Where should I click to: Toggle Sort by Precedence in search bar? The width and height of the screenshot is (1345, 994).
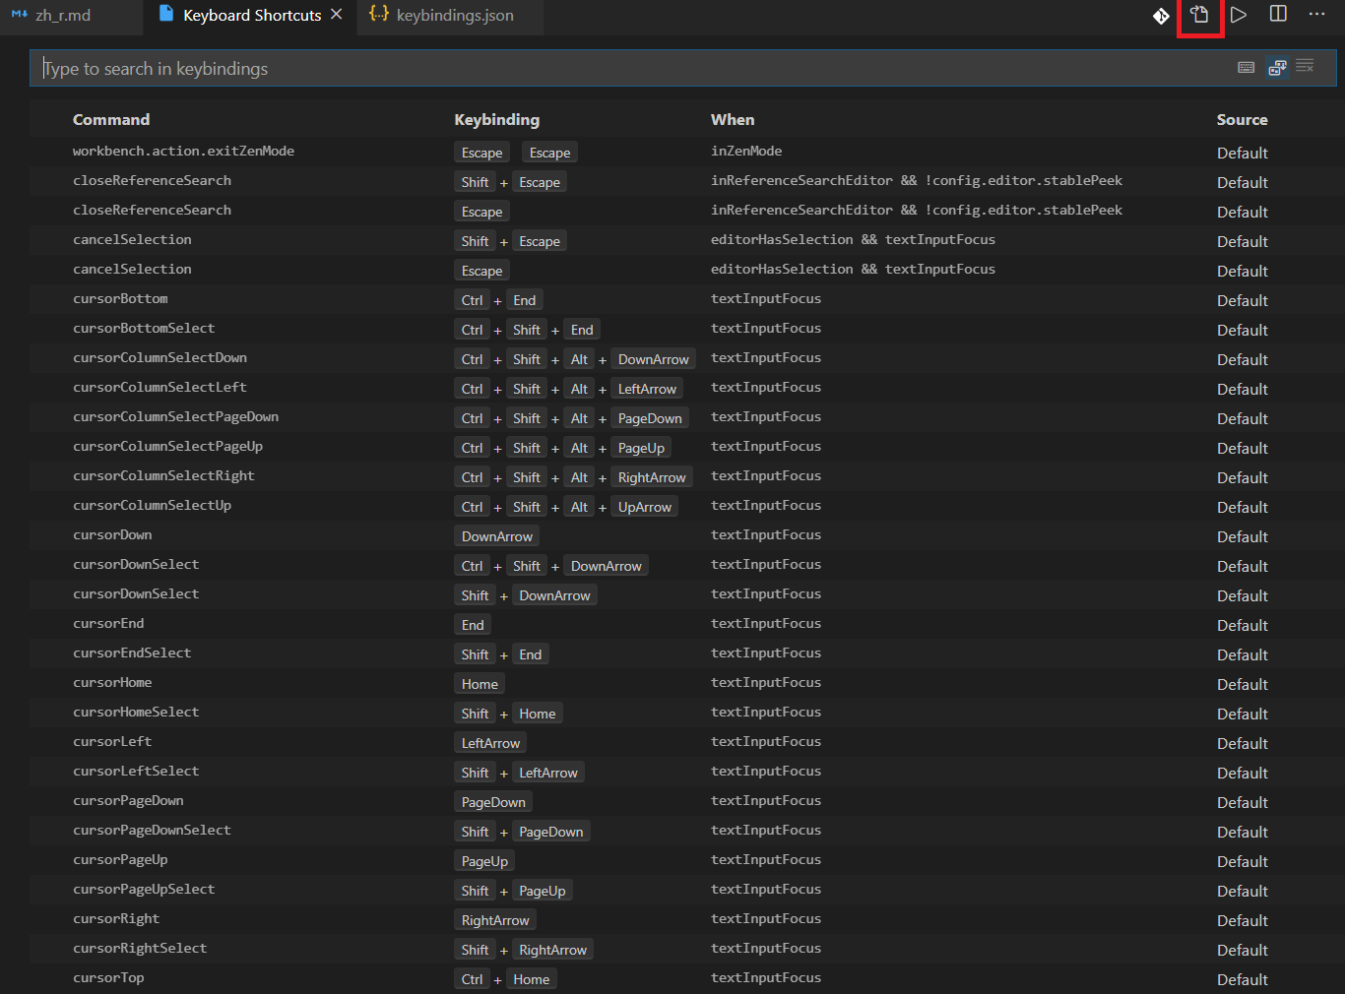(1277, 67)
